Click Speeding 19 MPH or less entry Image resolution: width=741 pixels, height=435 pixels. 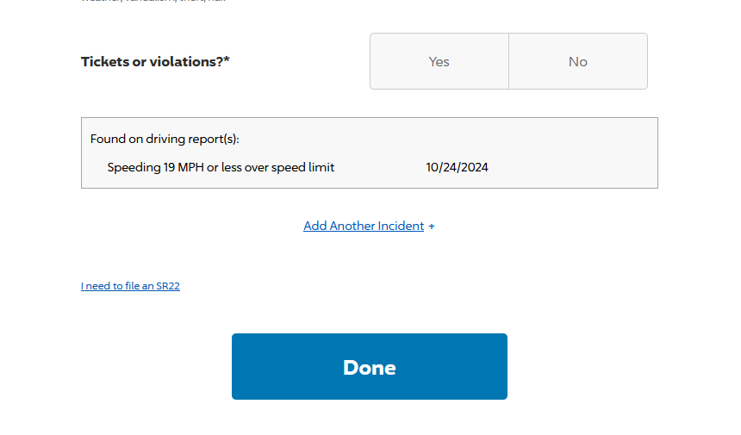click(x=221, y=167)
